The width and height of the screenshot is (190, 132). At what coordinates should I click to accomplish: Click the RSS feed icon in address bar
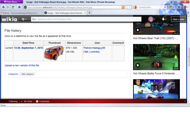(x=123, y=7)
